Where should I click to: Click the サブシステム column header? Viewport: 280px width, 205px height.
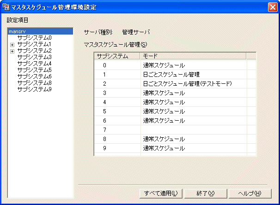click(117, 56)
